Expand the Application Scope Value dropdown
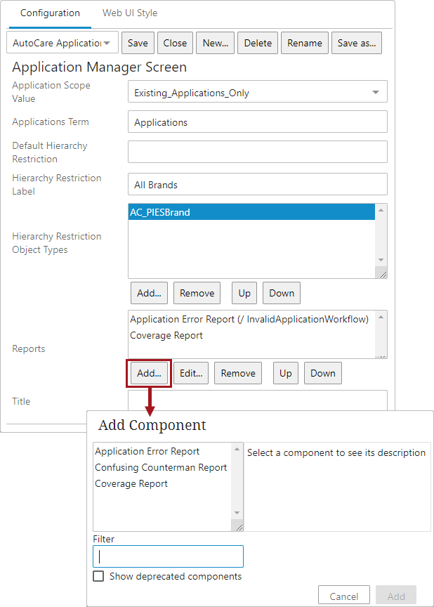Viewport: 434px width, 607px height. coord(258,92)
